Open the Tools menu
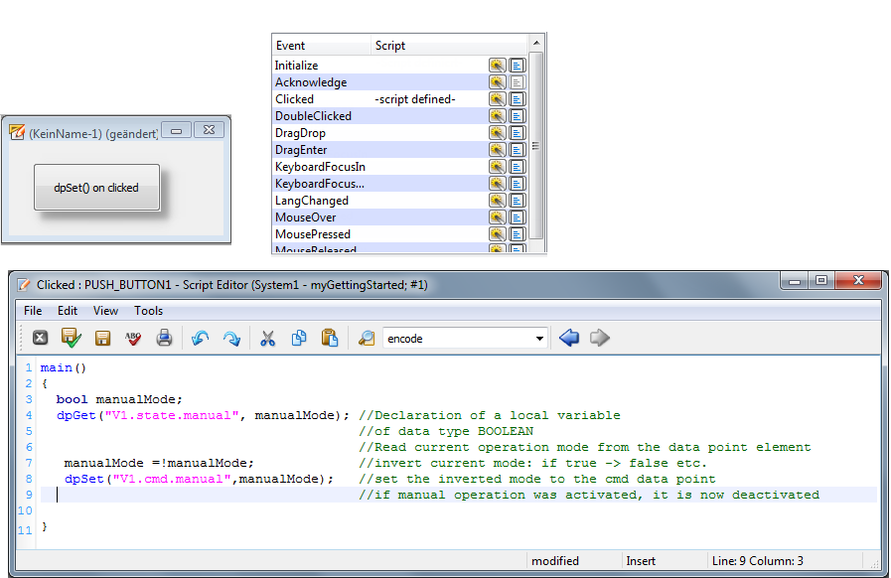Viewport: 891px width, 578px height. click(149, 311)
